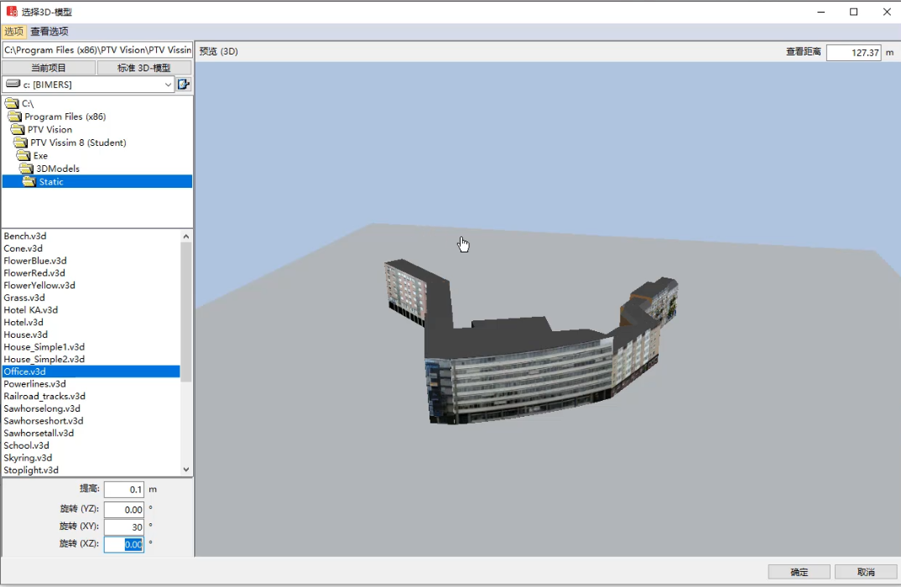
Task: Select the highlighted Office.v3d file
Action: tap(91, 371)
